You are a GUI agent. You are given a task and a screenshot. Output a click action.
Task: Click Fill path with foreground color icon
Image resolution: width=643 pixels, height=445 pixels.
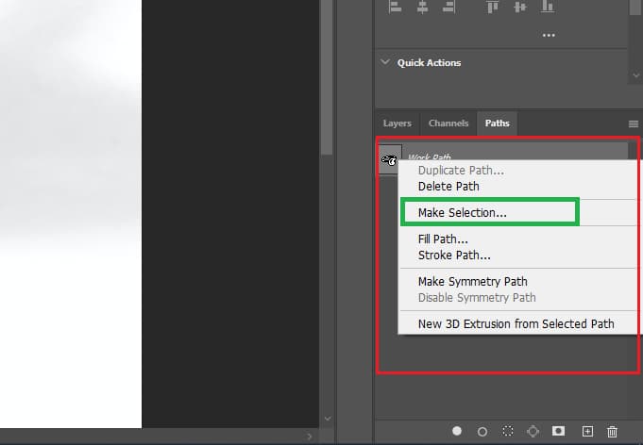pos(457,431)
